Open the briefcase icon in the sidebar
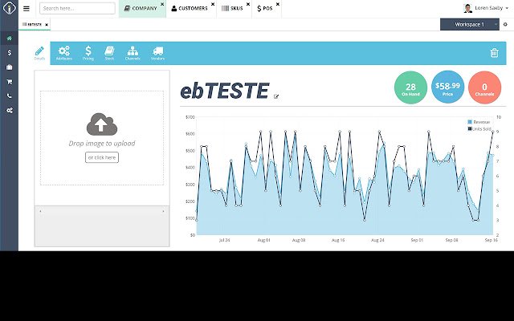 click(9, 67)
